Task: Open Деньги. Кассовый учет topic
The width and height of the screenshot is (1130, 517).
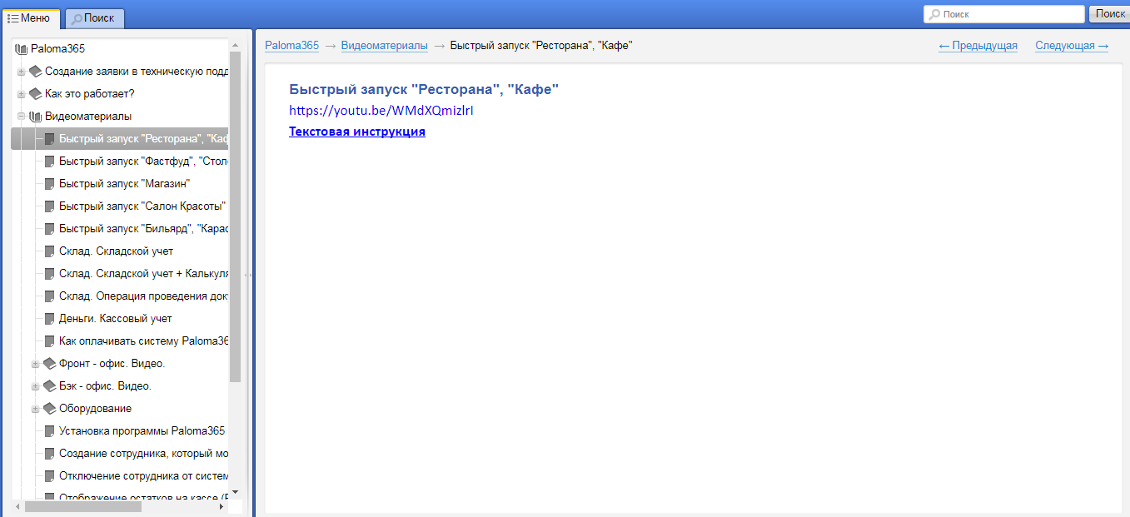Action: 116,319
